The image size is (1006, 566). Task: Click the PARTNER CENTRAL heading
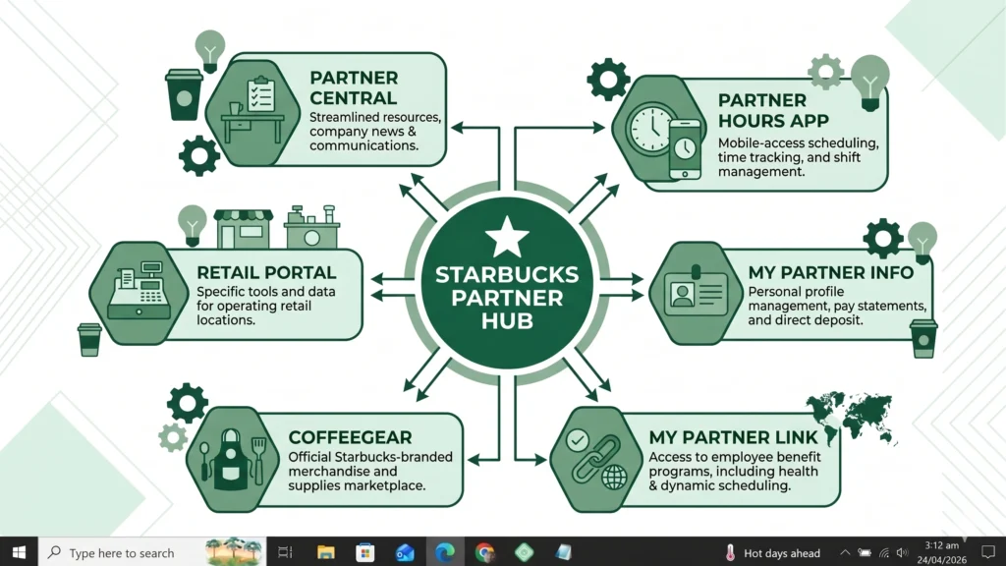pyautogui.click(x=354, y=87)
